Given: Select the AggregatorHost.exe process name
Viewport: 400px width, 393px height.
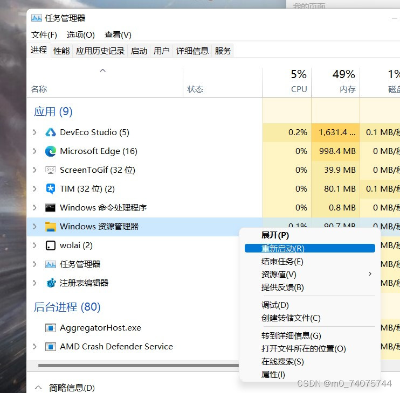Looking at the screenshot, I should click(100, 327).
